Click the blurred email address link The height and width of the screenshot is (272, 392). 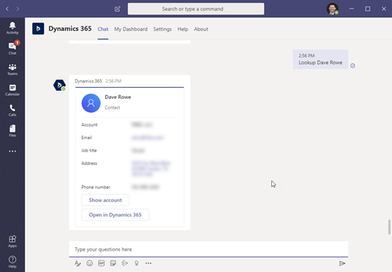[147, 138]
